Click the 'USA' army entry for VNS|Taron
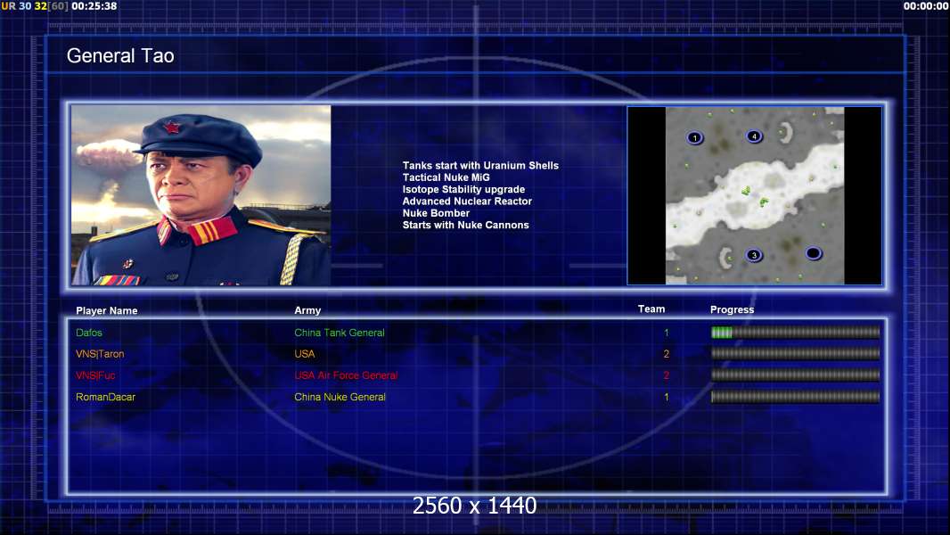Viewport: 950px width, 535px height. tap(304, 354)
